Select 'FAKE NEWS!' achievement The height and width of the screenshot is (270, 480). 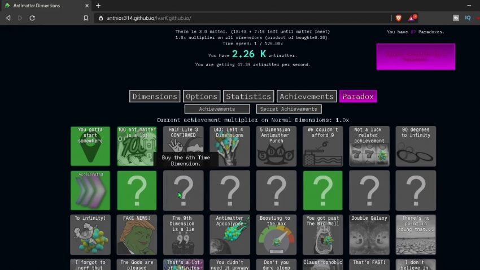pos(137,235)
